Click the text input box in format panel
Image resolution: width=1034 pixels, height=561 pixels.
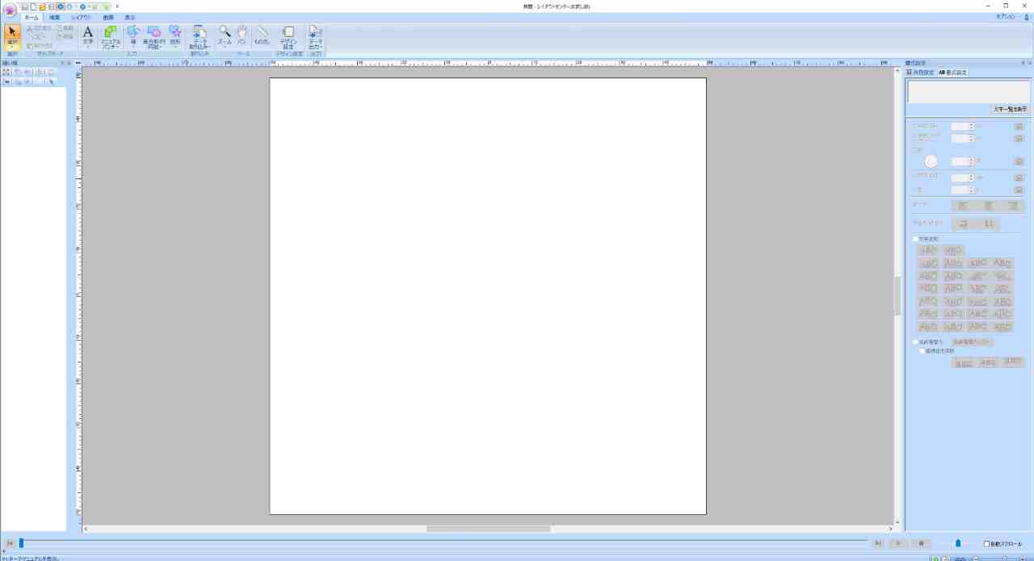point(969,92)
